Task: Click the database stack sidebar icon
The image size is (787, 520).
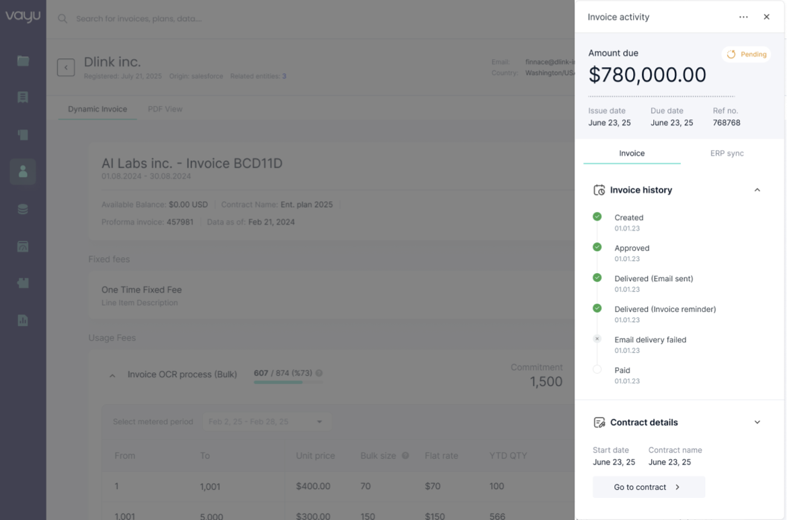Action: click(23, 209)
